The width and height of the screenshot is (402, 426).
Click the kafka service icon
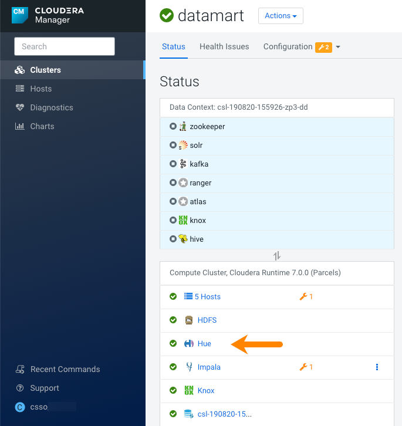point(183,164)
